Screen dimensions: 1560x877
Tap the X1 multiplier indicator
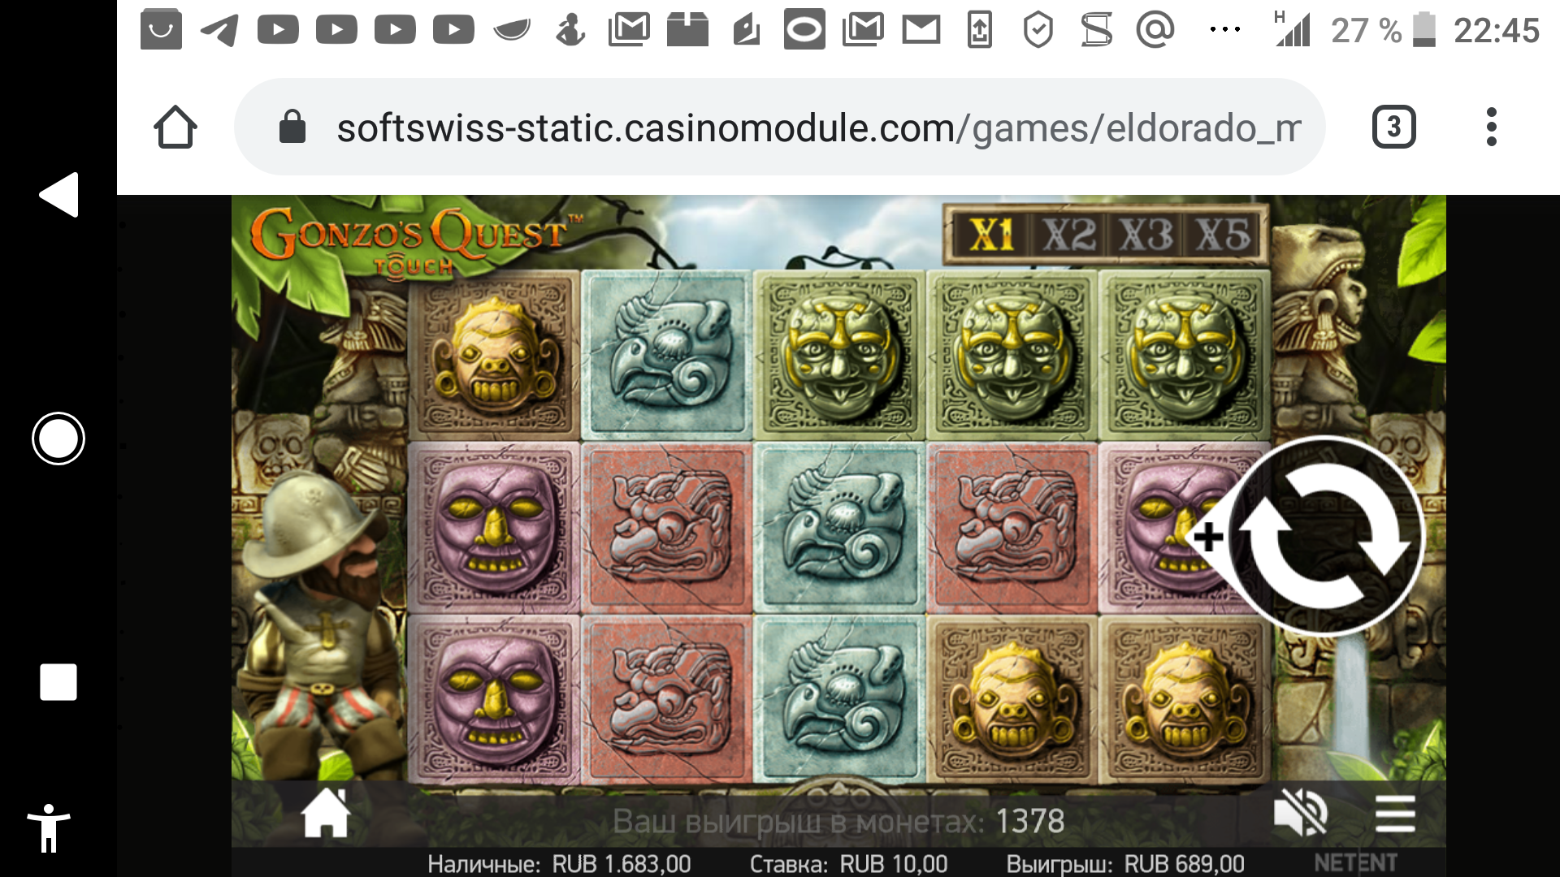click(x=992, y=235)
